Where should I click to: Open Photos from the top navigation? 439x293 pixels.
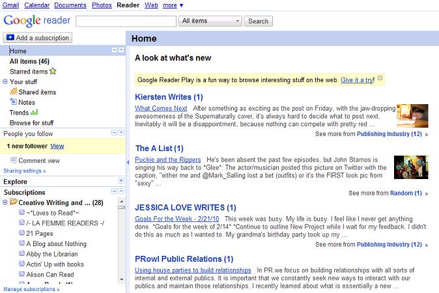pyautogui.click(x=102, y=5)
